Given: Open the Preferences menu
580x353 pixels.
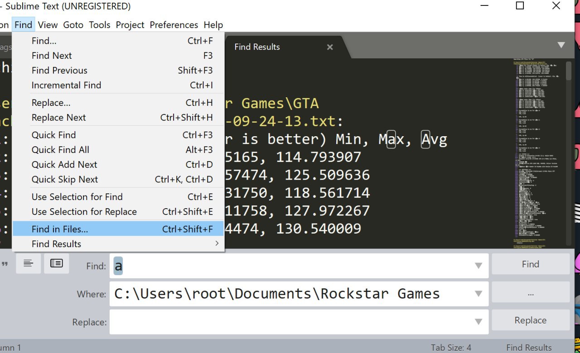Looking at the screenshot, I should point(174,25).
